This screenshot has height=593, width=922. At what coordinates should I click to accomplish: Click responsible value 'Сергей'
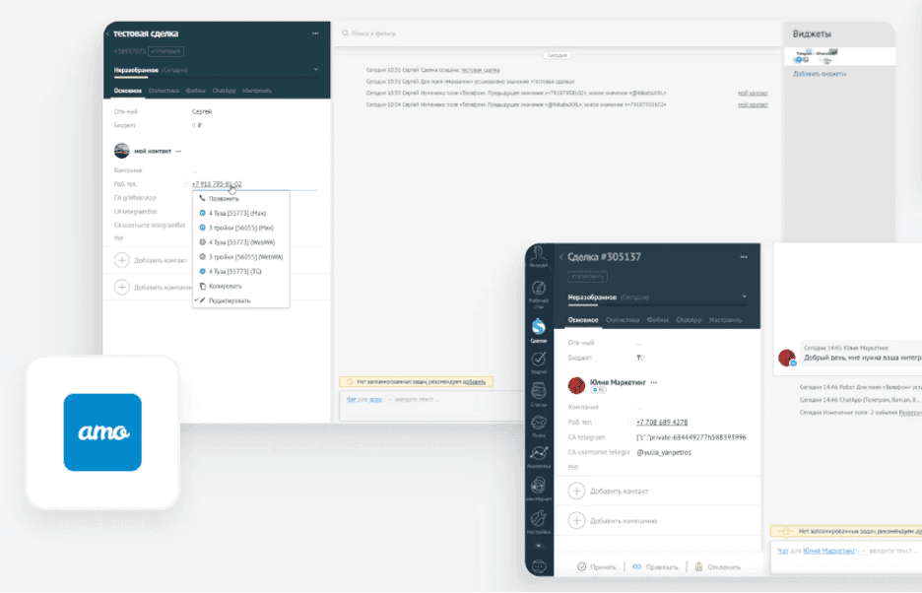pyautogui.click(x=202, y=111)
